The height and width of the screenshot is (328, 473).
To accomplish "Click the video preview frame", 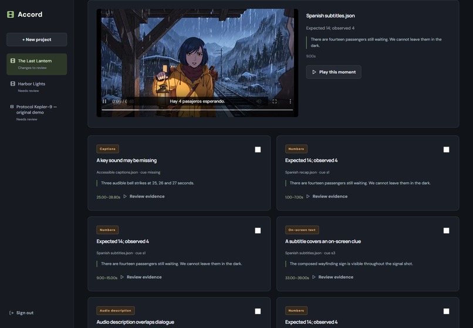I will [197, 63].
